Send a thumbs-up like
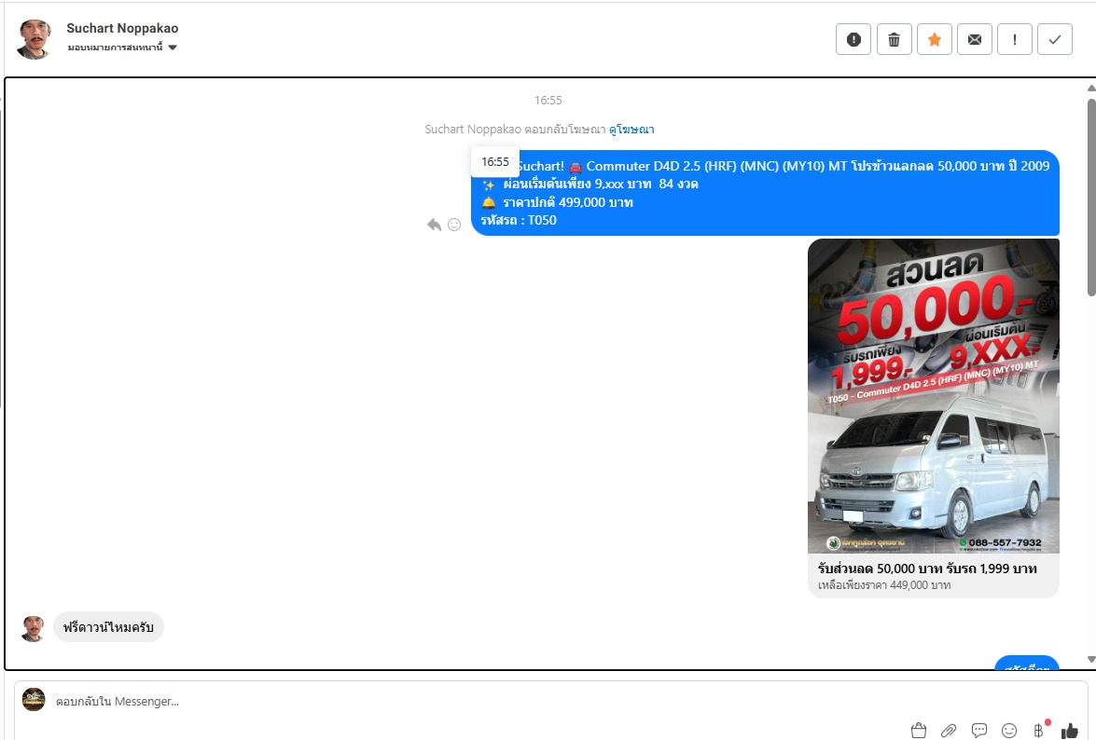Viewport: 1096px width, 740px height. coord(1069,730)
